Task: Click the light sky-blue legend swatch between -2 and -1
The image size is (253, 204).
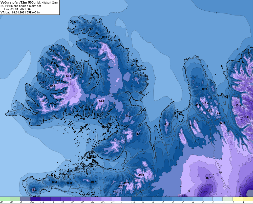Action: click(218, 199)
